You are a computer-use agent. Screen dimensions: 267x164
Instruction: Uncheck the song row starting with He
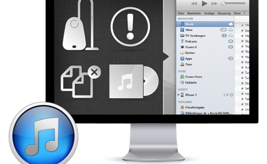pos(242,94)
